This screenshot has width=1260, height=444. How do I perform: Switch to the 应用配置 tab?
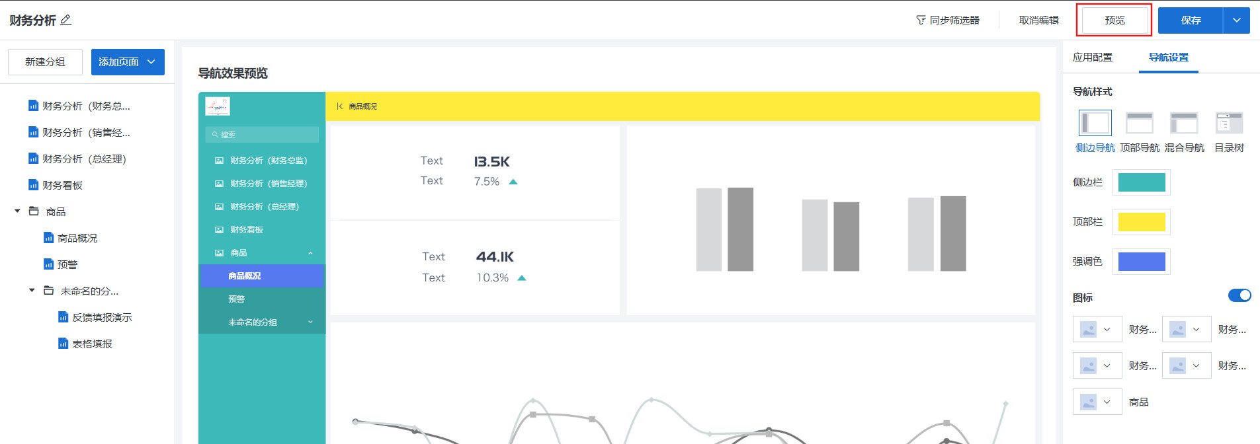pyautogui.click(x=1093, y=57)
